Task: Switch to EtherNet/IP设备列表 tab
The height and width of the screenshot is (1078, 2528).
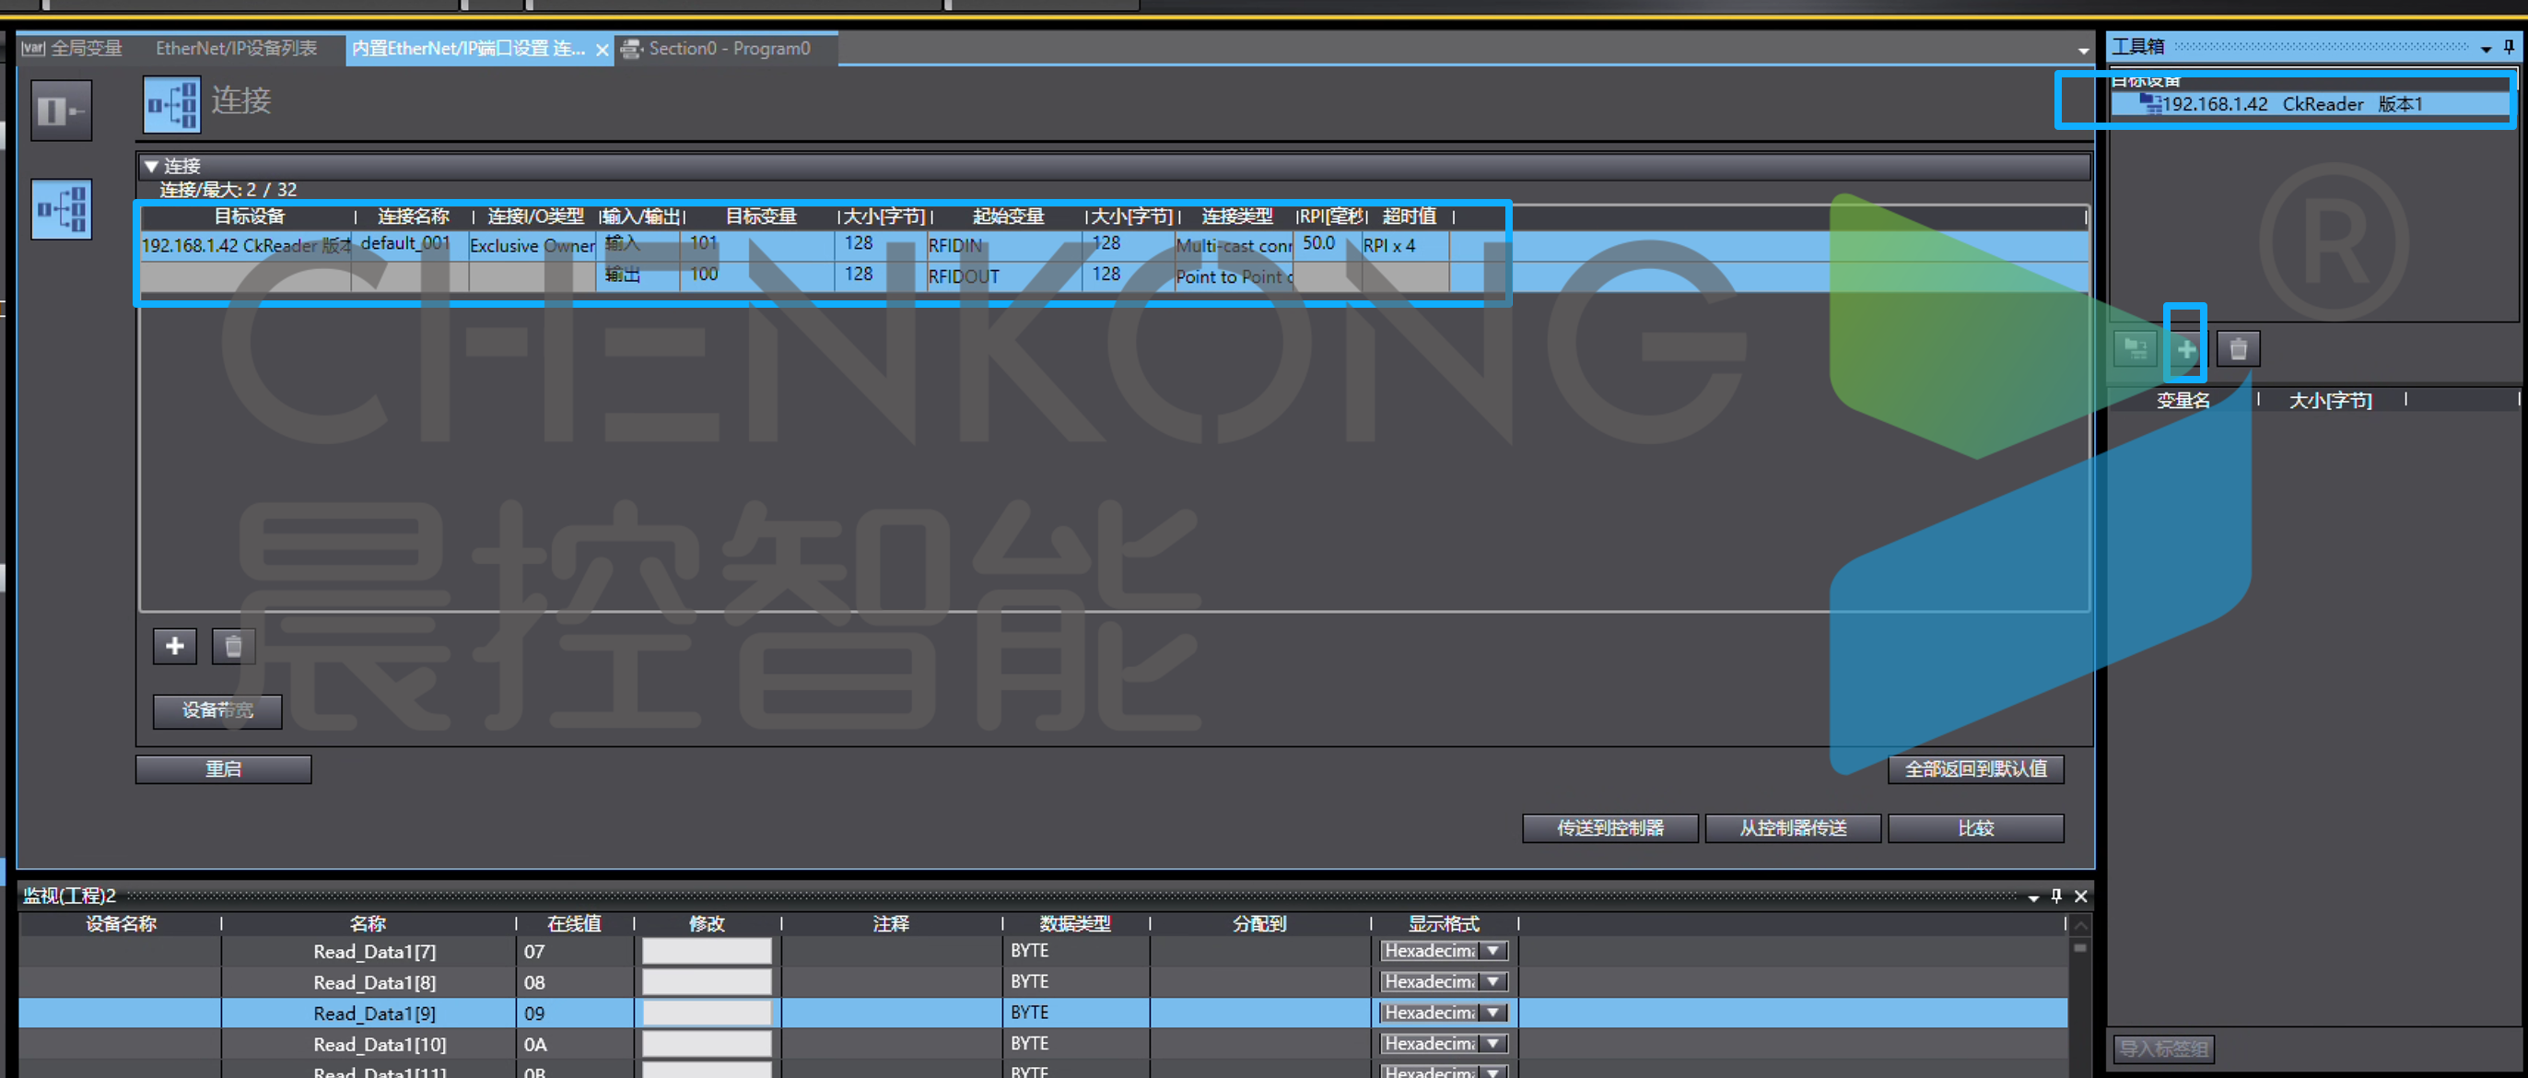Action: click(x=236, y=48)
